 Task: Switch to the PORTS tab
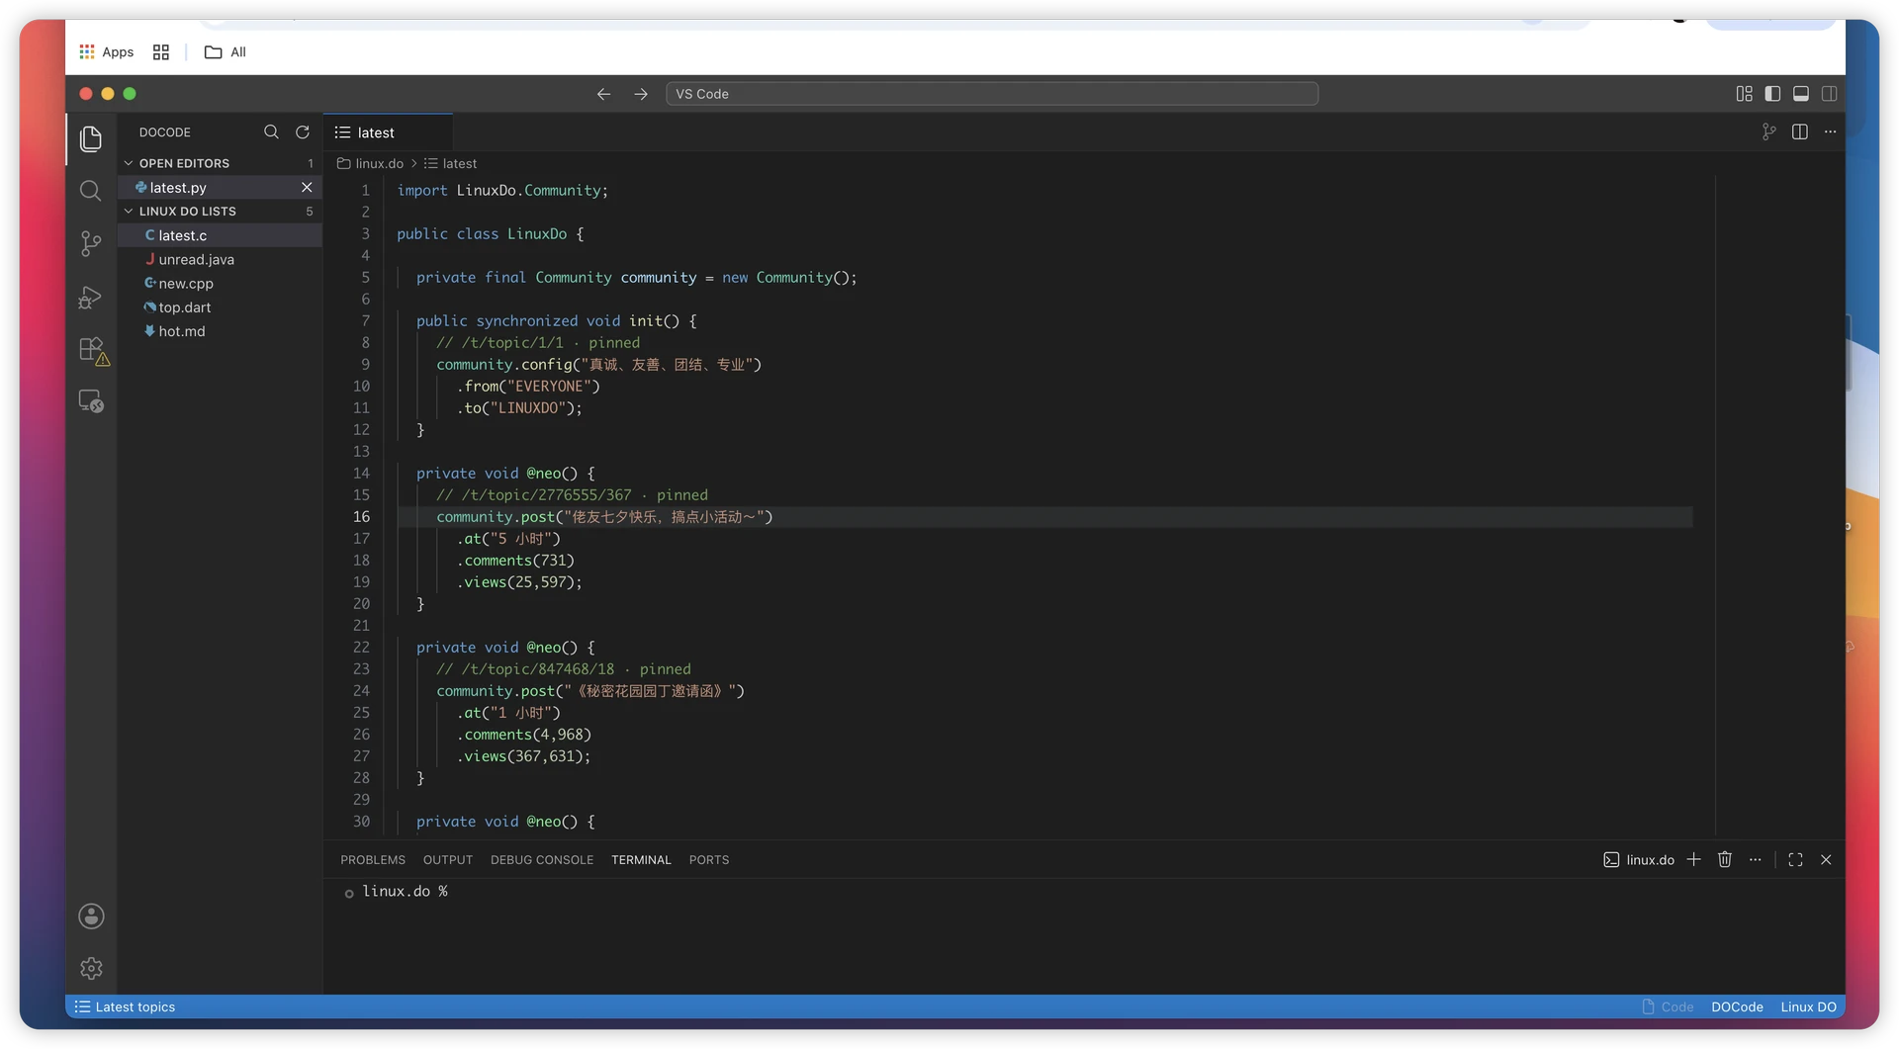(x=709, y=860)
